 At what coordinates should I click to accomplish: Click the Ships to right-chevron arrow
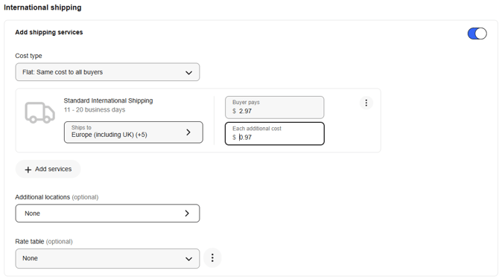188,132
